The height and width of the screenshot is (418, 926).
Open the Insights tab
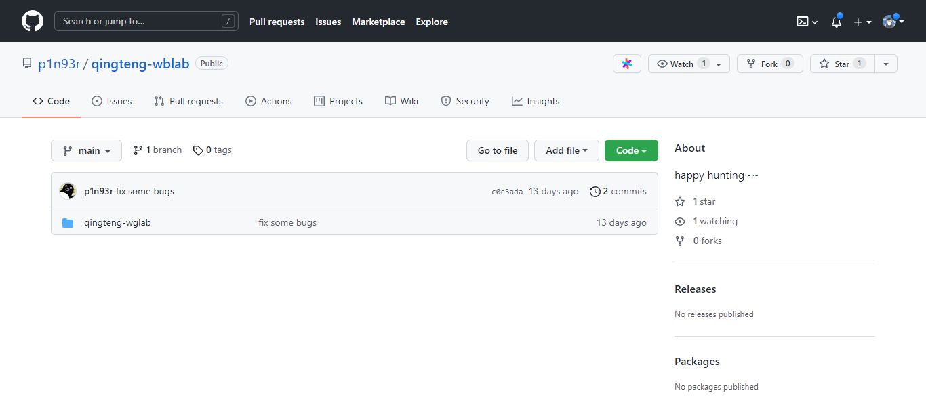click(x=536, y=101)
